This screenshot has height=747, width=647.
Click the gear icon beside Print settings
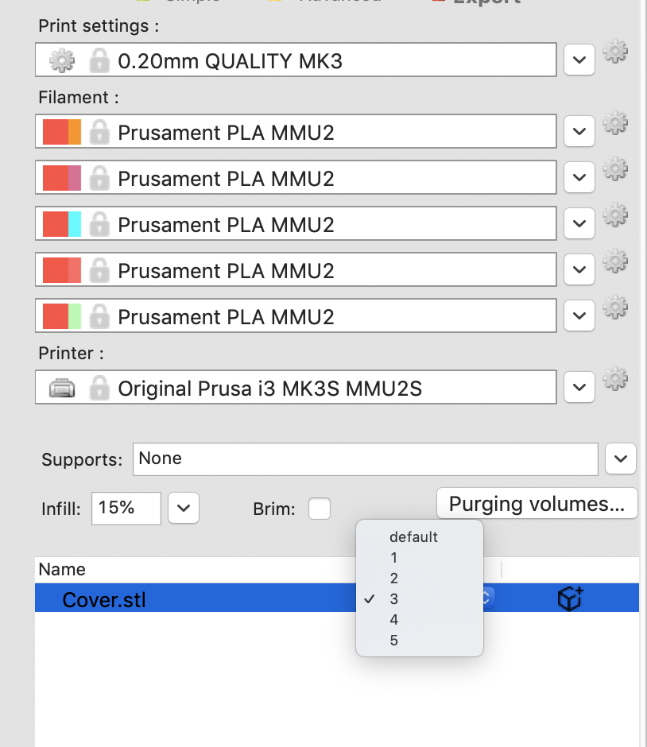point(615,51)
